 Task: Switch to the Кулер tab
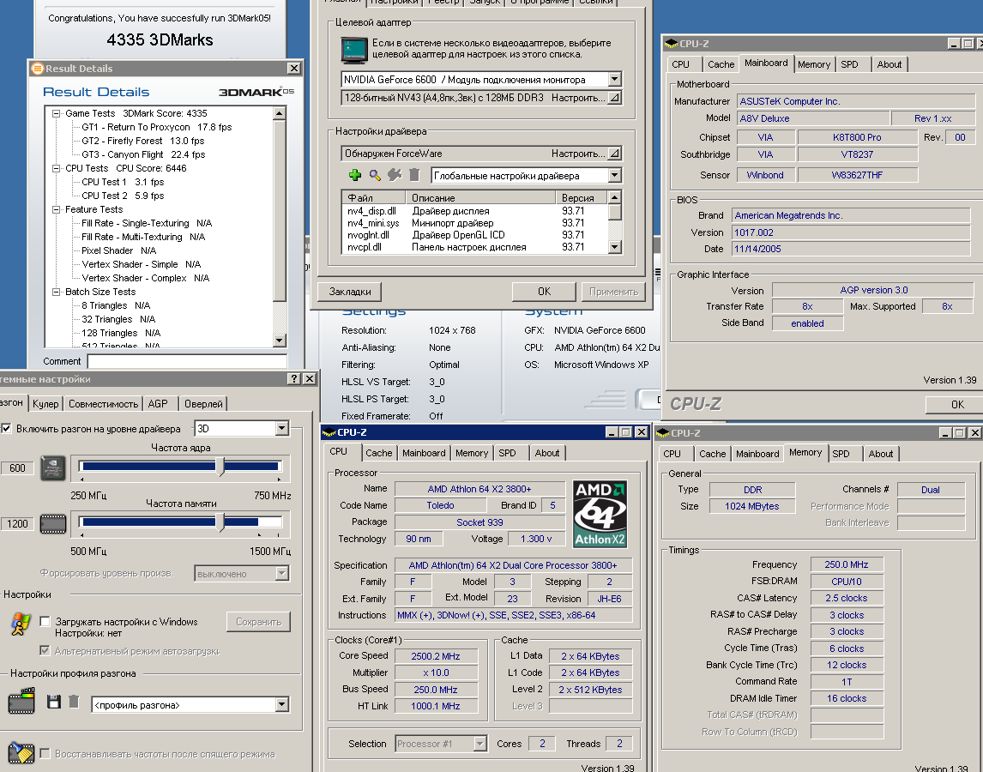pyautogui.click(x=45, y=404)
